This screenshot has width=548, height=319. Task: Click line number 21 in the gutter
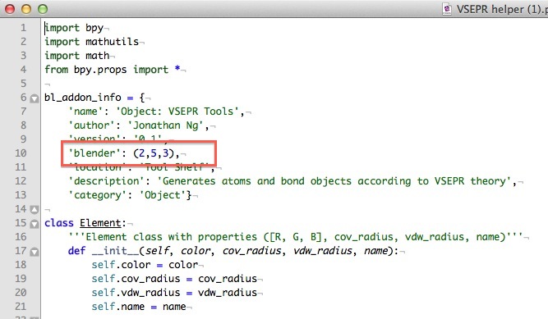(21, 308)
